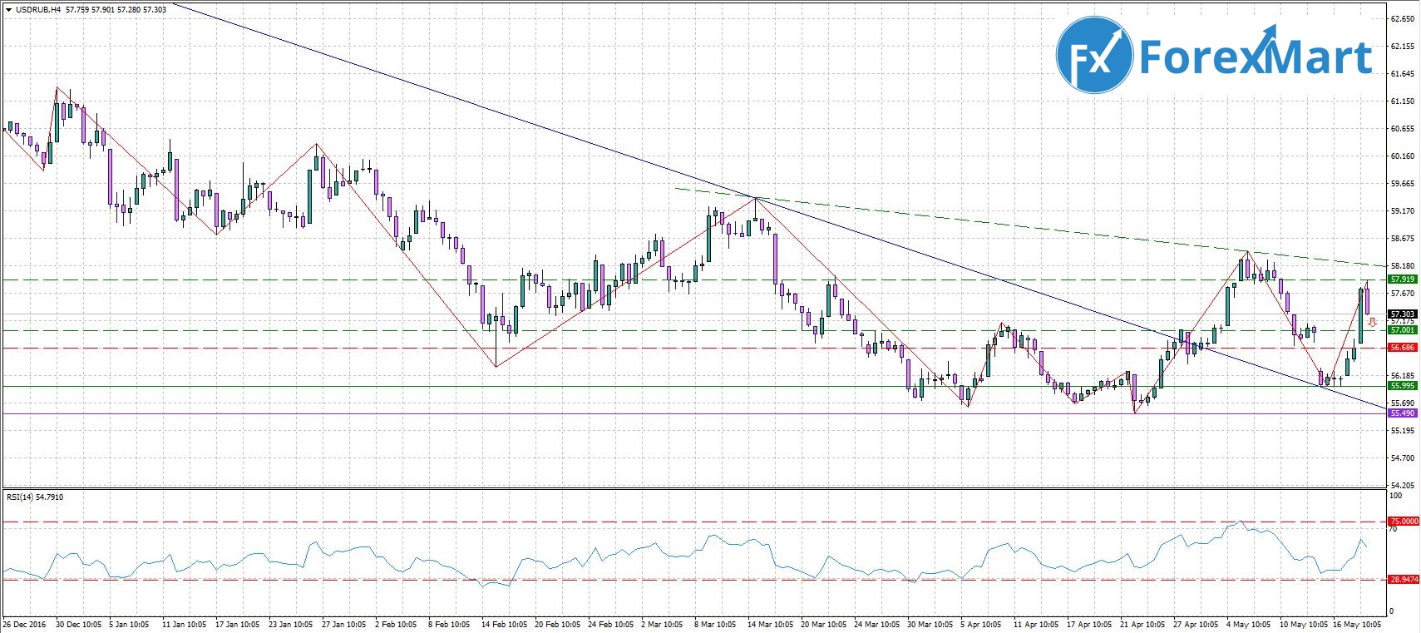Click the 55.195 price axis label
Screen dimensions: 1421x633
pyautogui.click(x=1403, y=431)
